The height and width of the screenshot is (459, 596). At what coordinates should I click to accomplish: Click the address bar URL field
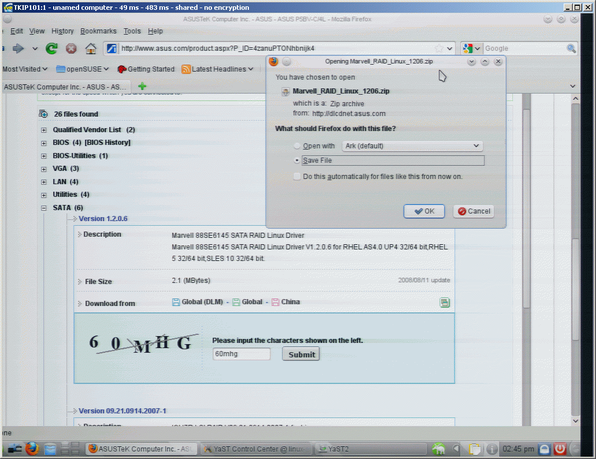click(x=277, y=48)
